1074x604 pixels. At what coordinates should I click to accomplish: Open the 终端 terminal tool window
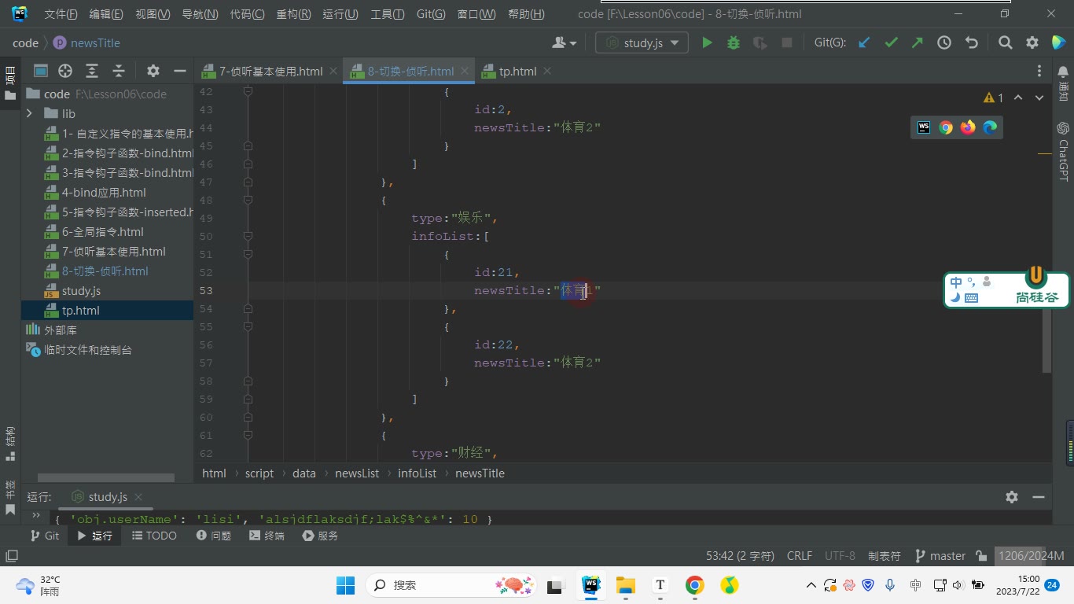point(267,535)
